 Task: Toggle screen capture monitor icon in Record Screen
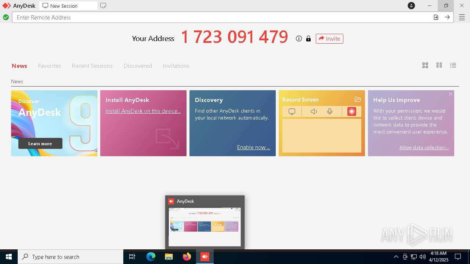click(x=292, y=111)
